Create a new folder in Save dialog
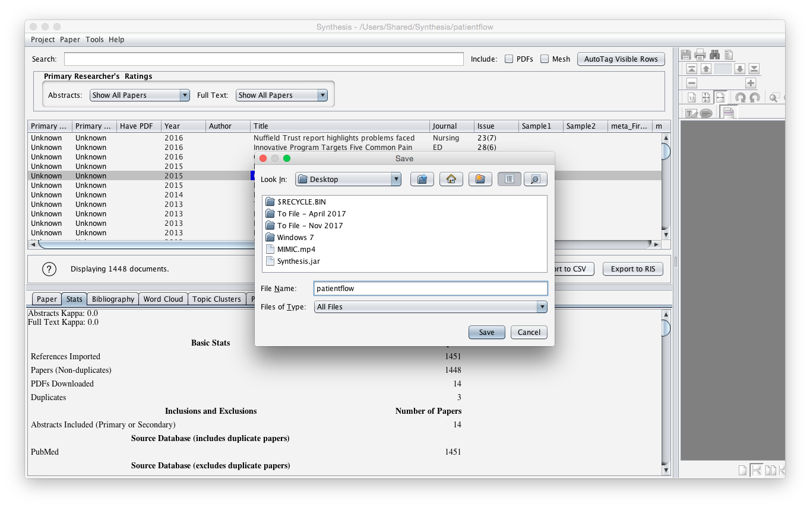This screenshot has width=810, height=508. click(x=480, y=179)
